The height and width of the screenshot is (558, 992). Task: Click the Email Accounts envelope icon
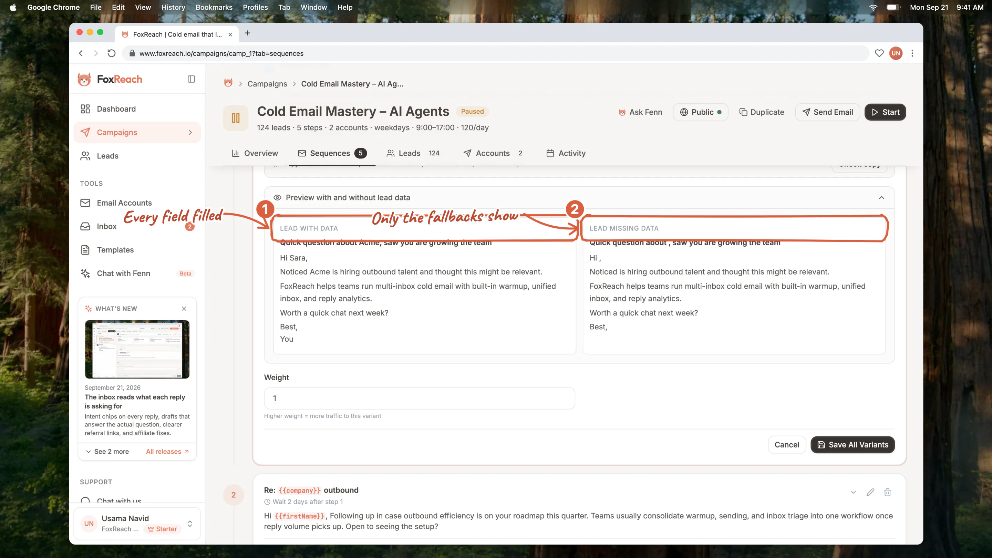[85, 203]
